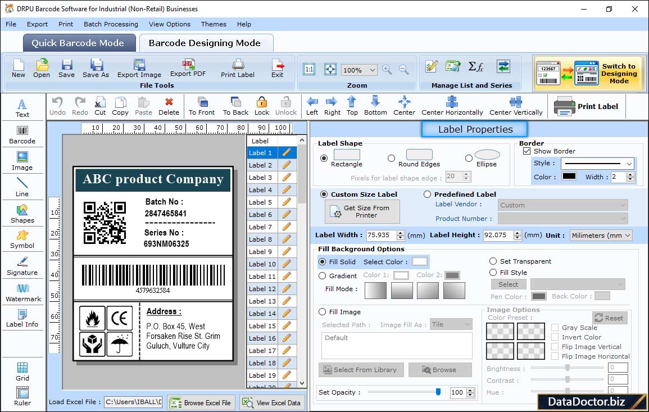
Task: Click View Excel Data button
Action: 272,402
